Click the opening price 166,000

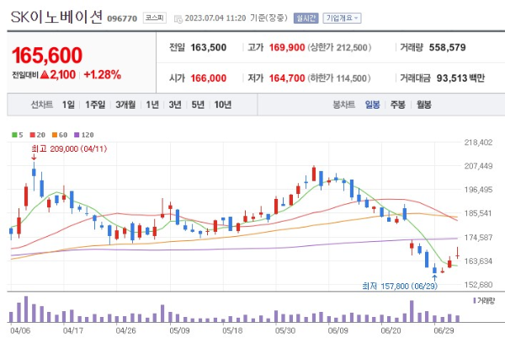[209, 78]
